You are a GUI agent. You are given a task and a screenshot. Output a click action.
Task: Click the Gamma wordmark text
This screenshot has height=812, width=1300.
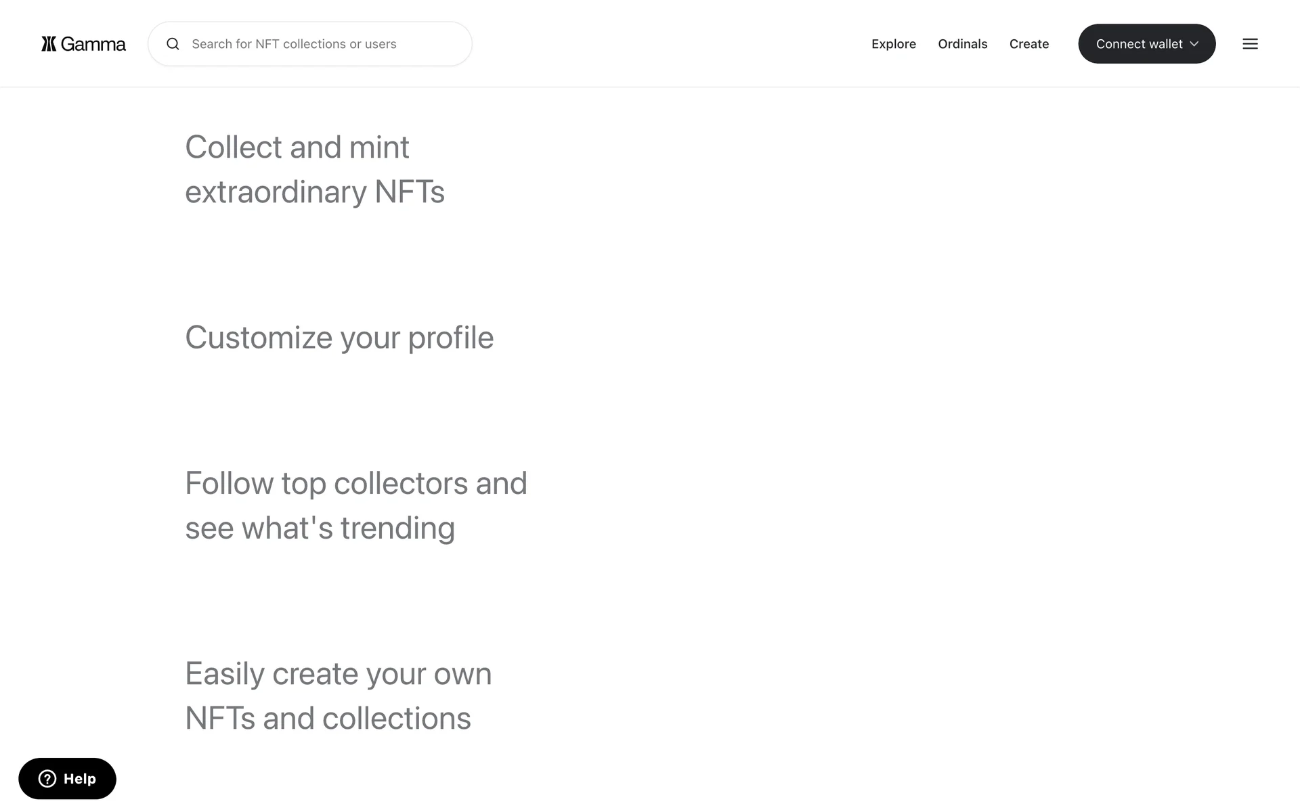point(93,44)
